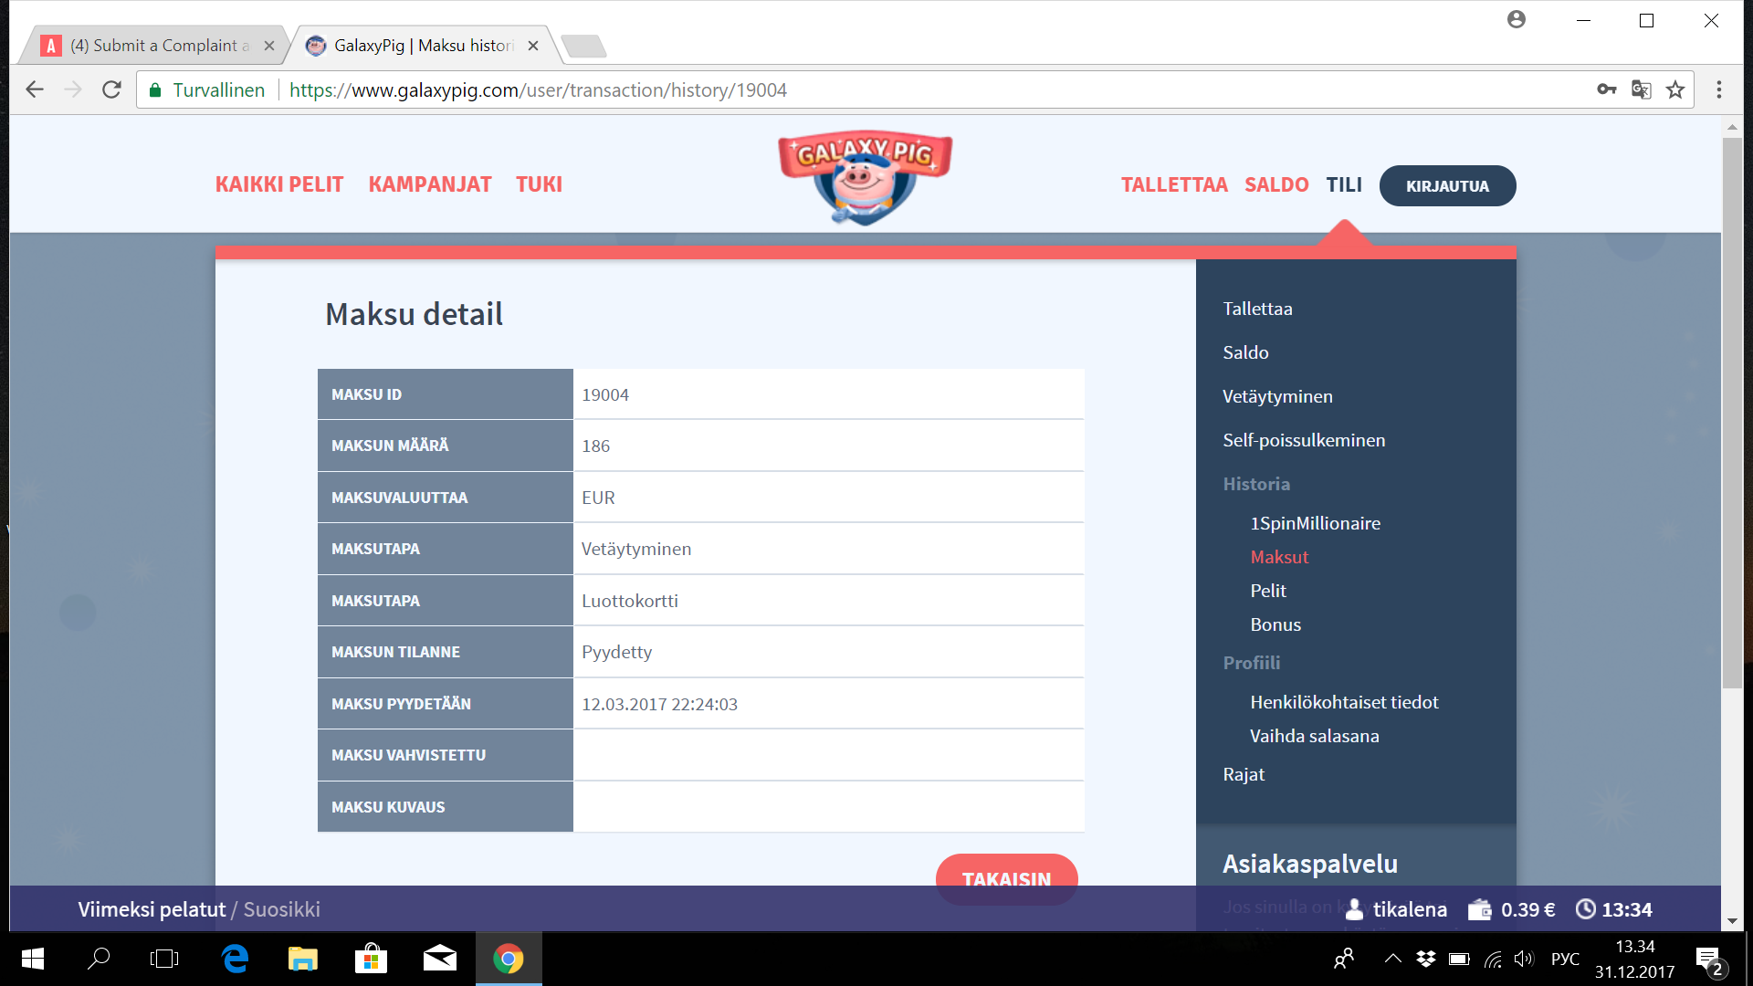Image resolution: width=1753 pixels, height=986 pixels.
Task: Open Bonus history link
Action: [x=1275, y=624]
